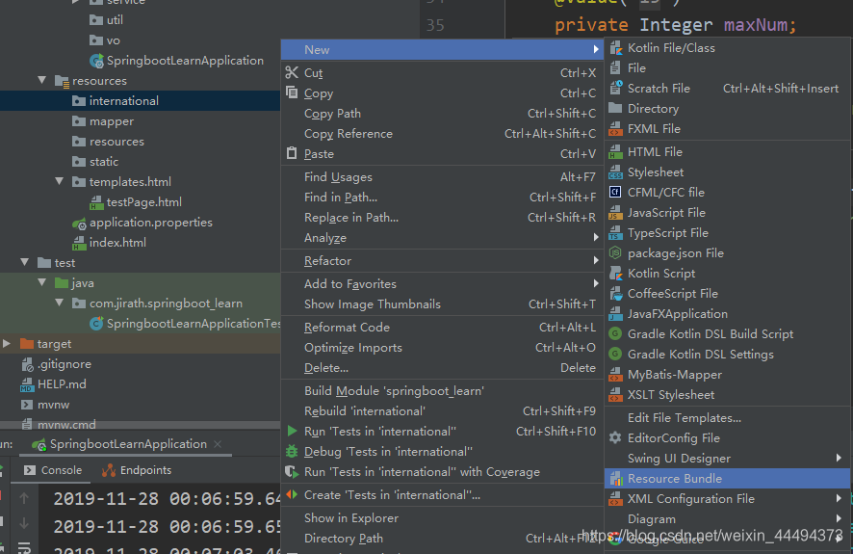Open the XML Configuration File submenu arrow
This screenshot has width=853, height=554.
[839, 498]
